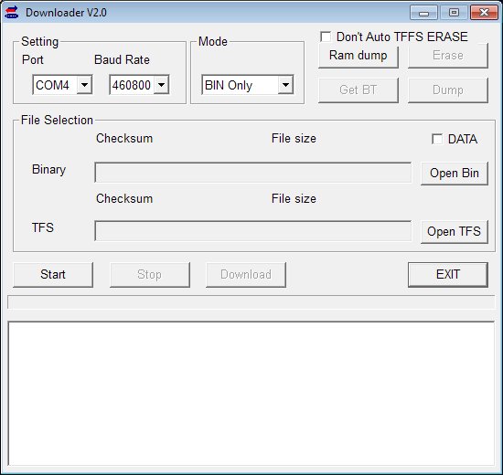Maximize the Downloader window
The width and height of the screenshot is (503, 475).
[454, 13]
